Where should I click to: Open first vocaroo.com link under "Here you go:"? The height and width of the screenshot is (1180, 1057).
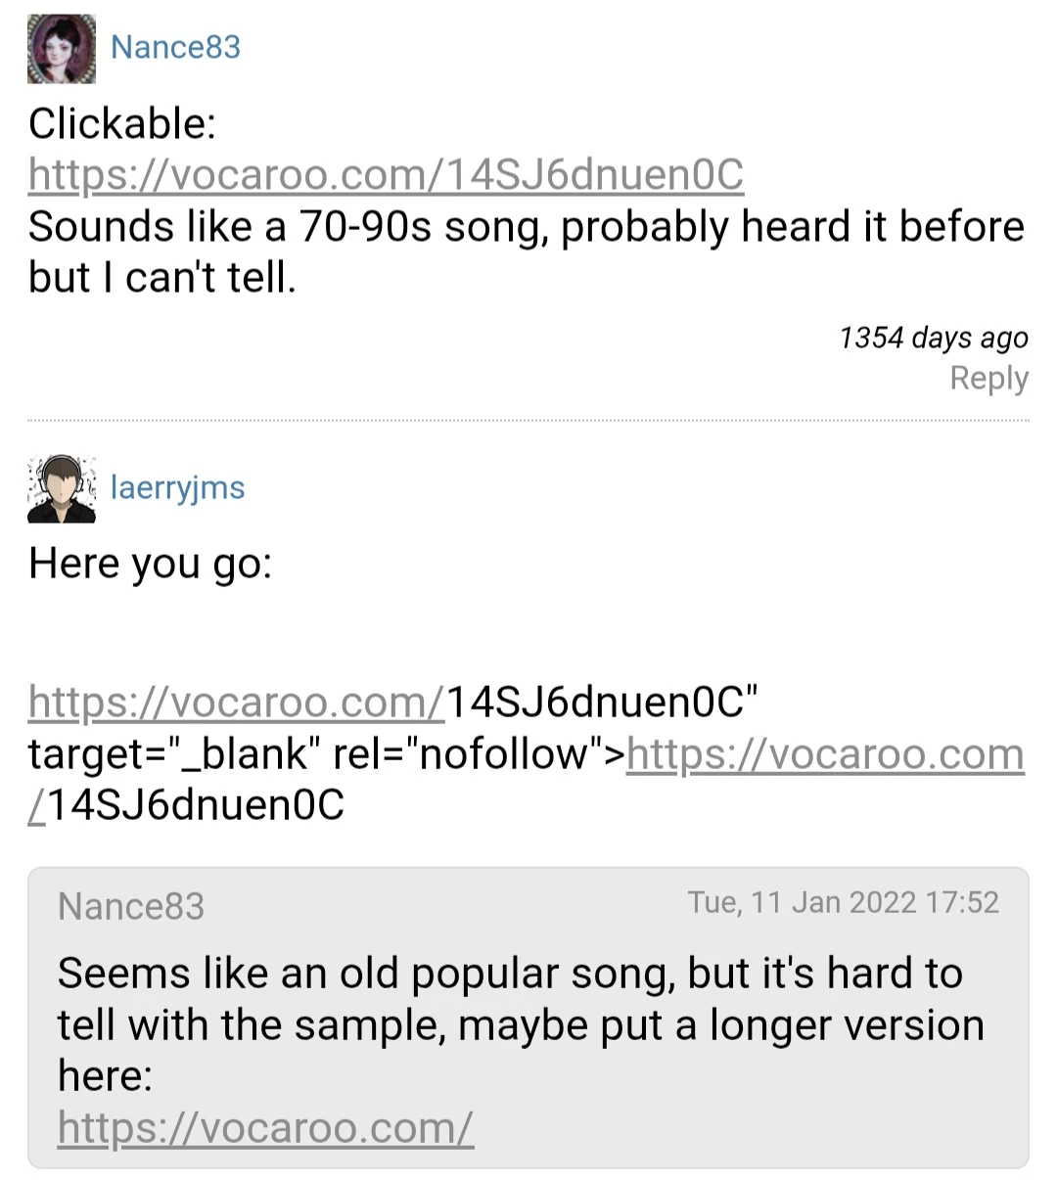click(236, 703)
